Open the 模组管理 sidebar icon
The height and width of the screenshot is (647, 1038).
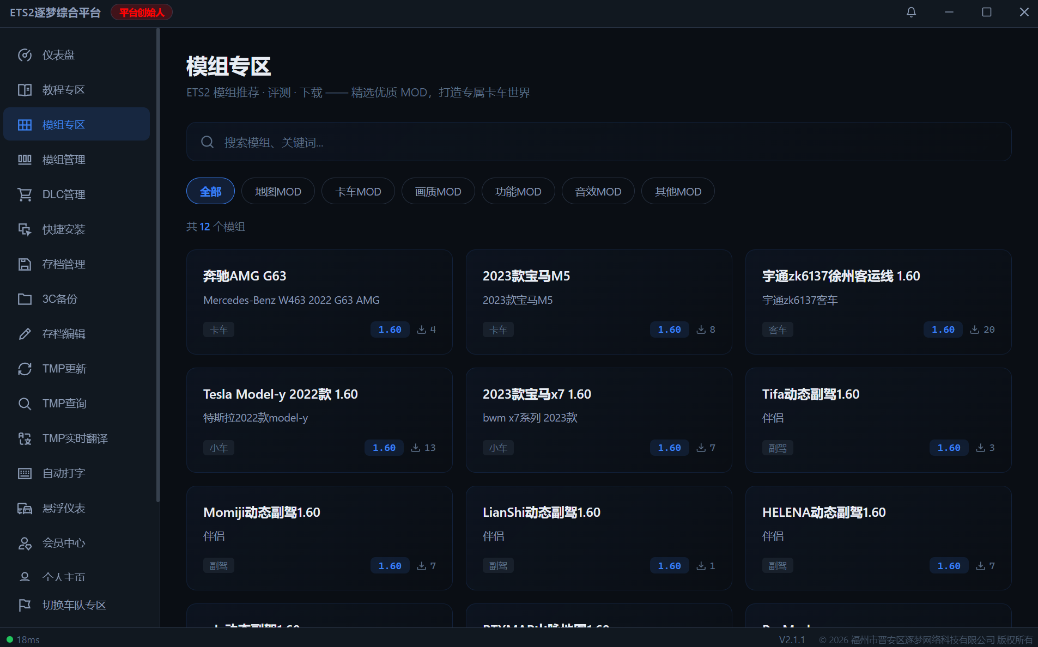click(25, 160)
